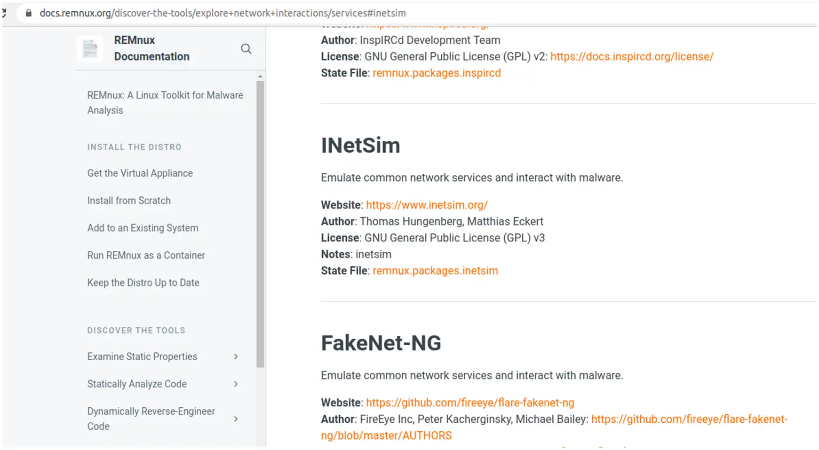Viewport: 819px width, 450px height.
Task: Click the sidebar scrollbar up arrow
Action: (x=260, y=76)
